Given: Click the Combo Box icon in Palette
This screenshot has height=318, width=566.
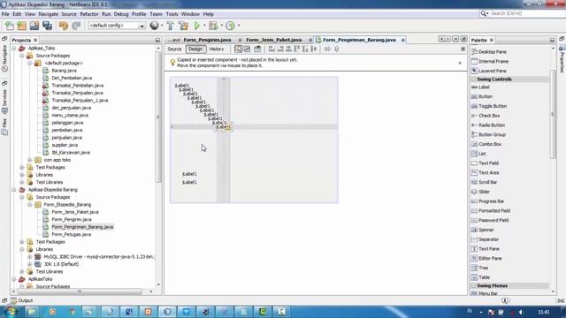Looking at the screenshot, I should pyautogui.click(x=475, y=144).
